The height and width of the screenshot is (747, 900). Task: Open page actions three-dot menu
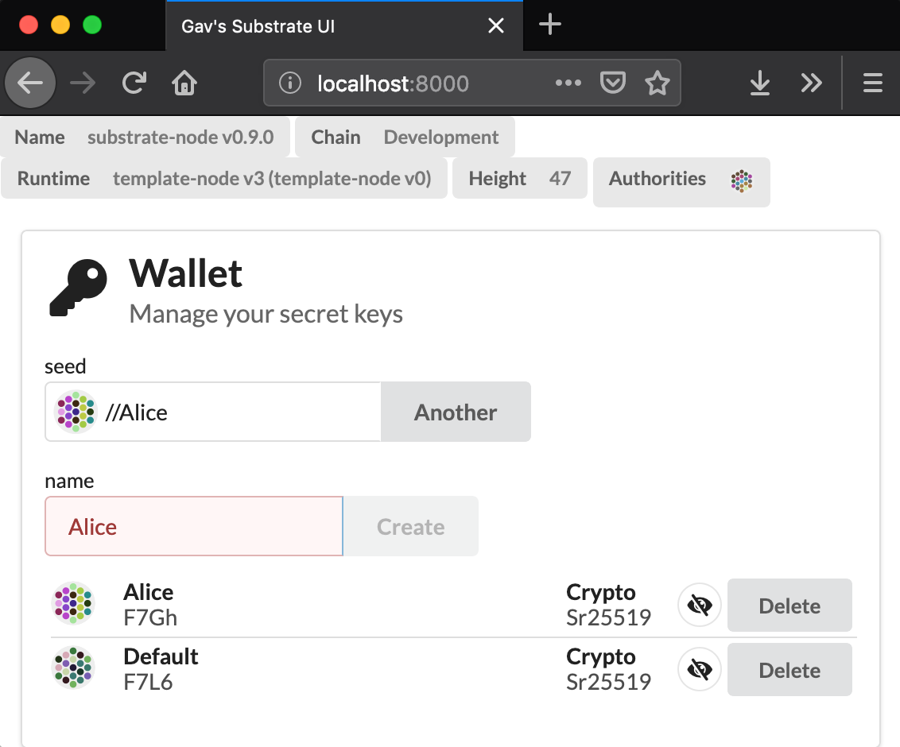568,83
